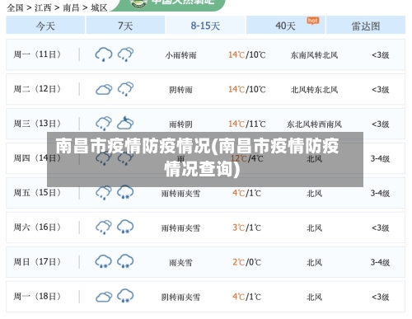412x319 pixels.
Task: Click 14℃/11℃ temperature for 周三
Action: click(x=247, y=124)
